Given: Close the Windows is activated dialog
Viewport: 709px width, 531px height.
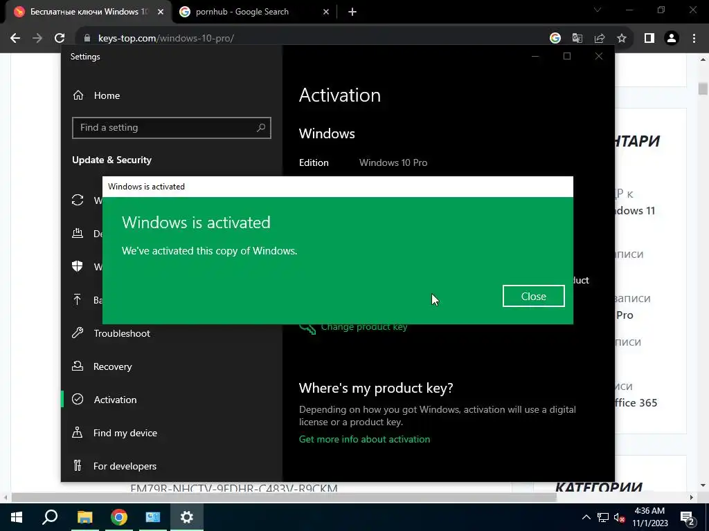Looking at the screenshot, I should (x=533, y=296).
